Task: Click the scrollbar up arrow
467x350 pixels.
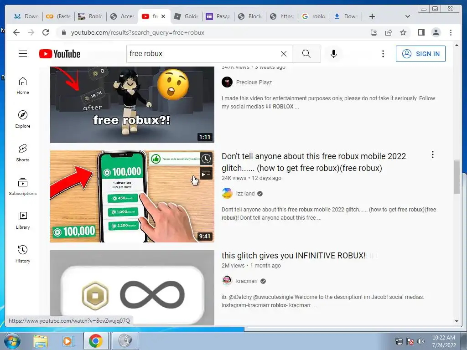Action: (x=457, y=45)
